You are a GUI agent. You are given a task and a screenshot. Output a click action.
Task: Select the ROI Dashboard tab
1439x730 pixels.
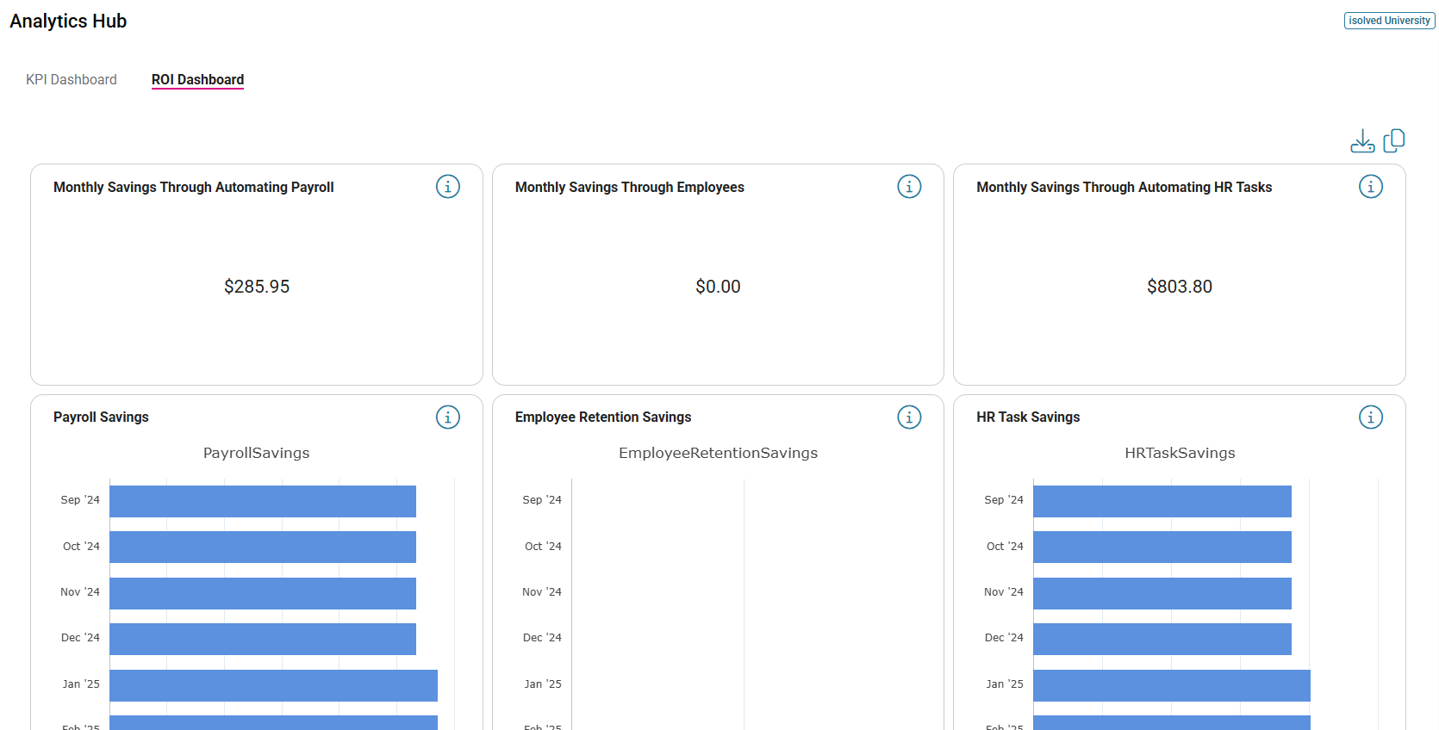(197, 80)
